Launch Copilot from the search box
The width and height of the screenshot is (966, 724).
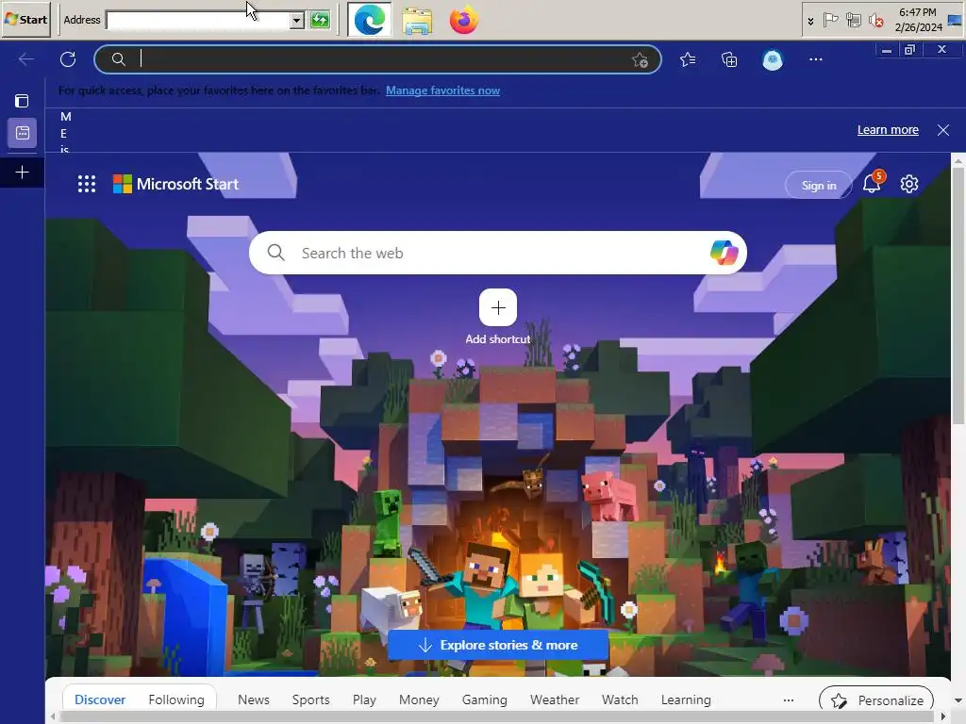[x=724, y=253]
